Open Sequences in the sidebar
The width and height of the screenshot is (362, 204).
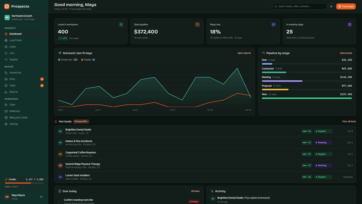tap(24, 73)
